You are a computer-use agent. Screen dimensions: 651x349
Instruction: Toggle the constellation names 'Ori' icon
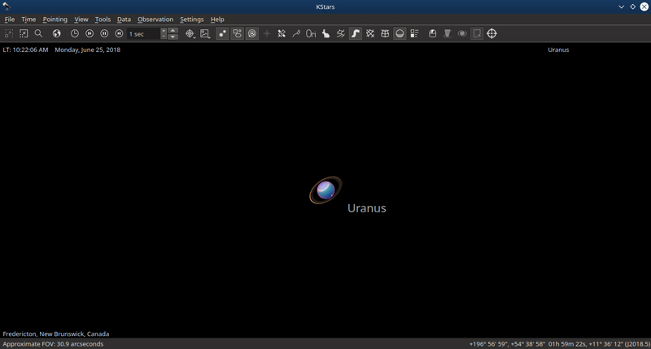coord(311,33)
